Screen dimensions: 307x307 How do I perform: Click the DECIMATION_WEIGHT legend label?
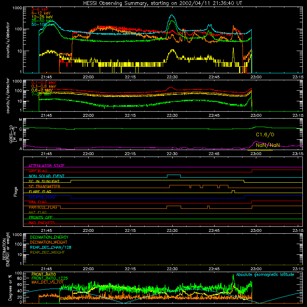click(x=49, y=242)
